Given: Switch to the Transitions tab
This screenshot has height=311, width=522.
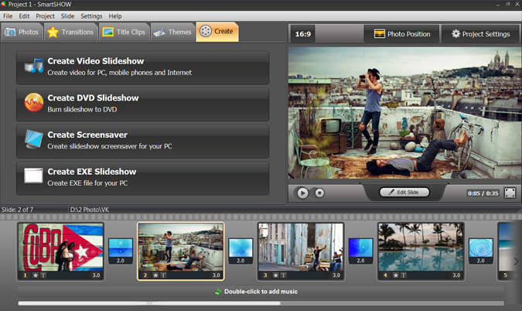Looking at the screenshot, I should point(71,32).
